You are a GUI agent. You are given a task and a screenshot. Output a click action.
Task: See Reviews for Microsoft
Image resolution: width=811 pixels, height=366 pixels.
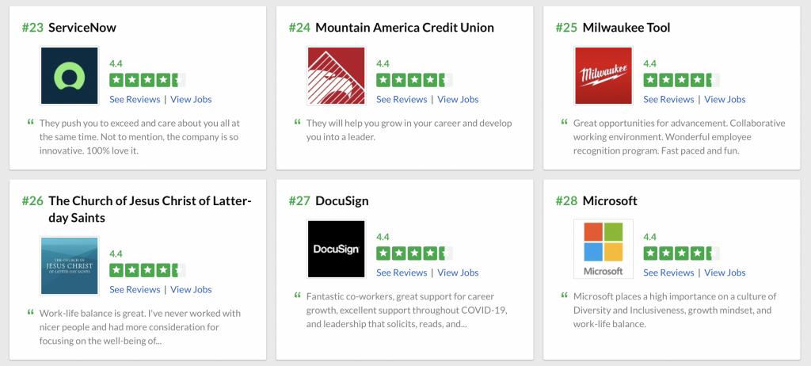(x=668, y=273)
